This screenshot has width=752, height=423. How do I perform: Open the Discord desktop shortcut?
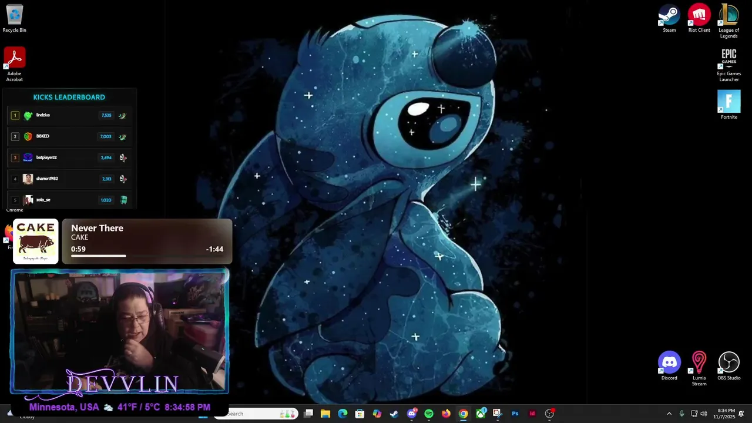coord(669,366)
